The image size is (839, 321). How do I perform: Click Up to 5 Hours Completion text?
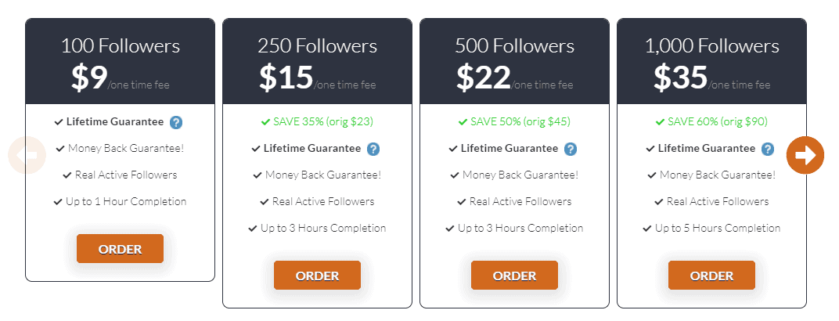click(718, 229)
